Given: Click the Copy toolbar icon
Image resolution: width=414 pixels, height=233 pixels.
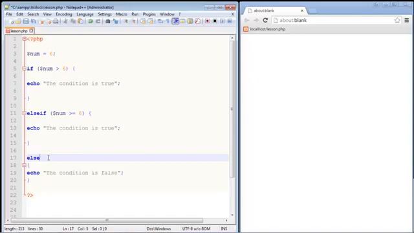Looking at the screenshot, I should (73, 21).
